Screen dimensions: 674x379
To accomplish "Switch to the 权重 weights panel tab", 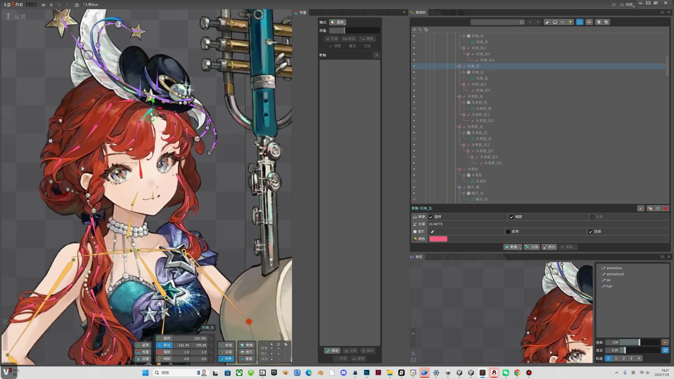I will click(x=301, y=12).
